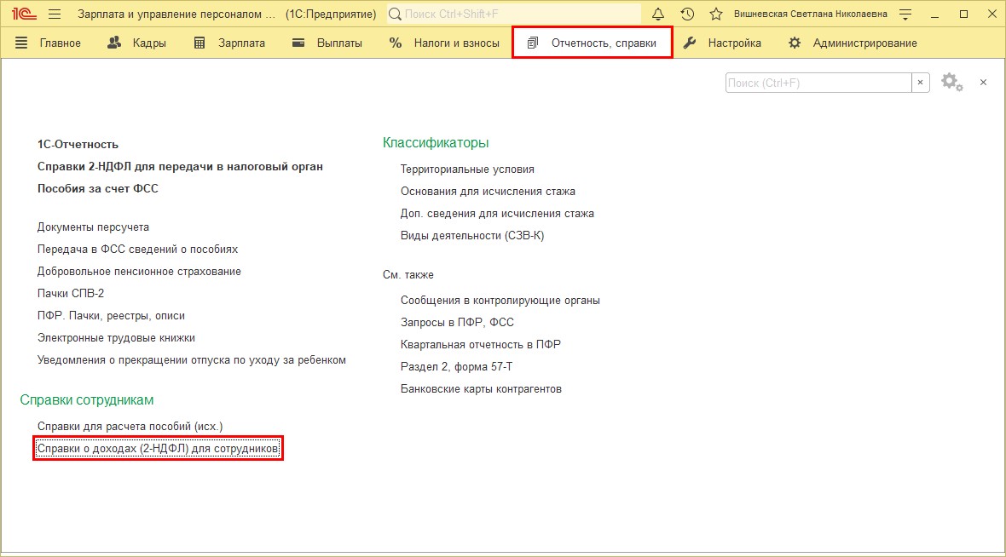1006x557 pixels.
Task: Click the См. также heading
Action: (x=408, y=275)
